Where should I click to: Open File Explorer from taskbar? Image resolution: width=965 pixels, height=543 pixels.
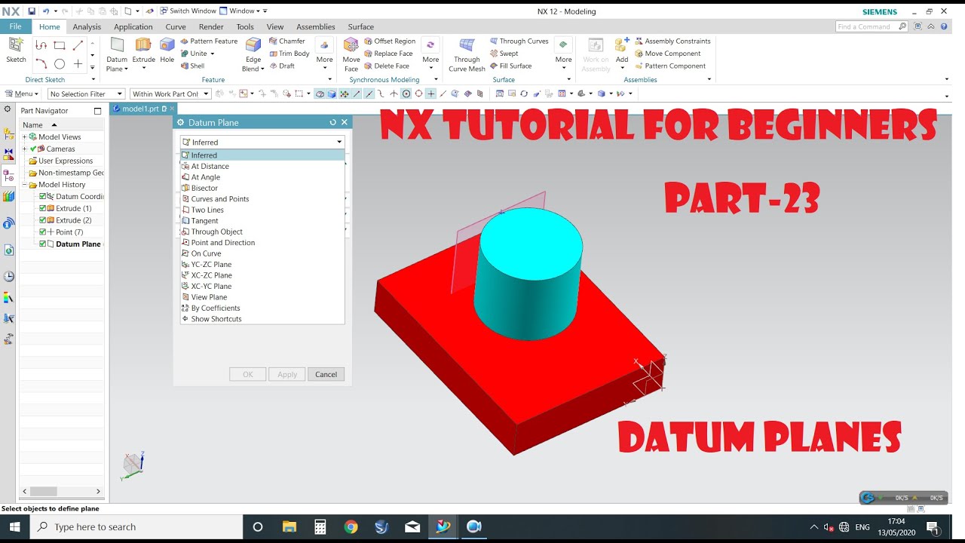pos(289,526)
